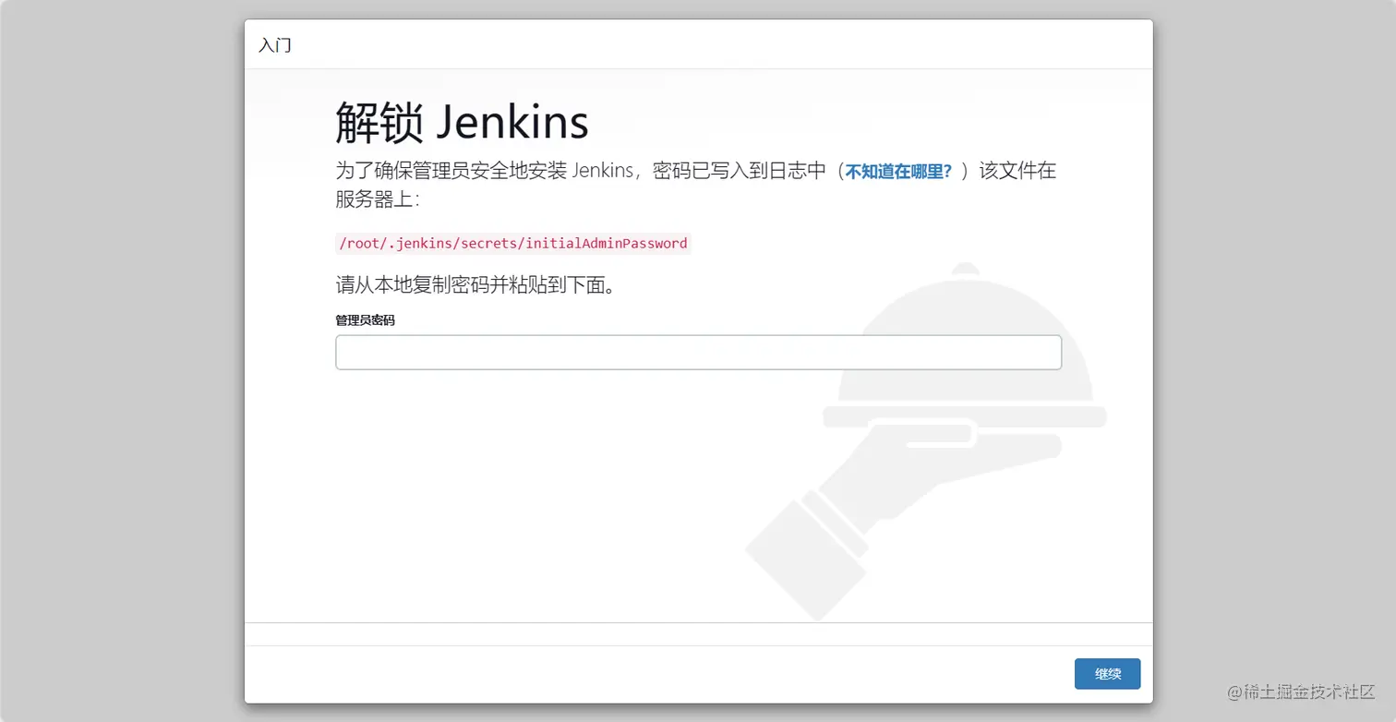This screenshot has width=1396, height=722.
Task: Select the /root/.jenkins/secrets/initialAdminPassword path text
Action: pos(513,244)
